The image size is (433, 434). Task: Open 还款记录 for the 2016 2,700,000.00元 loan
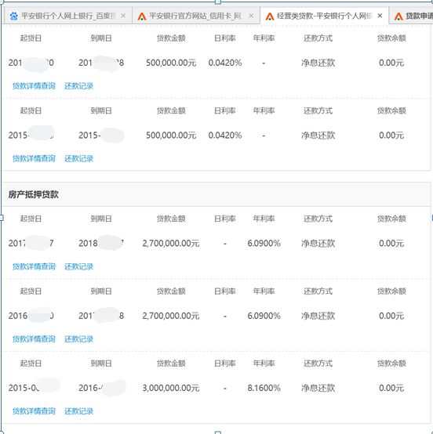pyautogui.click(x=78, y=339)
